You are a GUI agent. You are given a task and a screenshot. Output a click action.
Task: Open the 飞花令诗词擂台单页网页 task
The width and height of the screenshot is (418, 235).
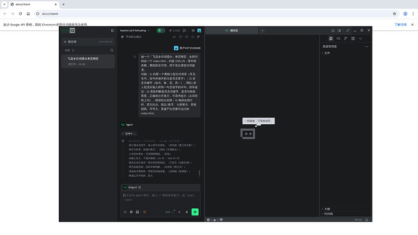click(x=88, y=61)
